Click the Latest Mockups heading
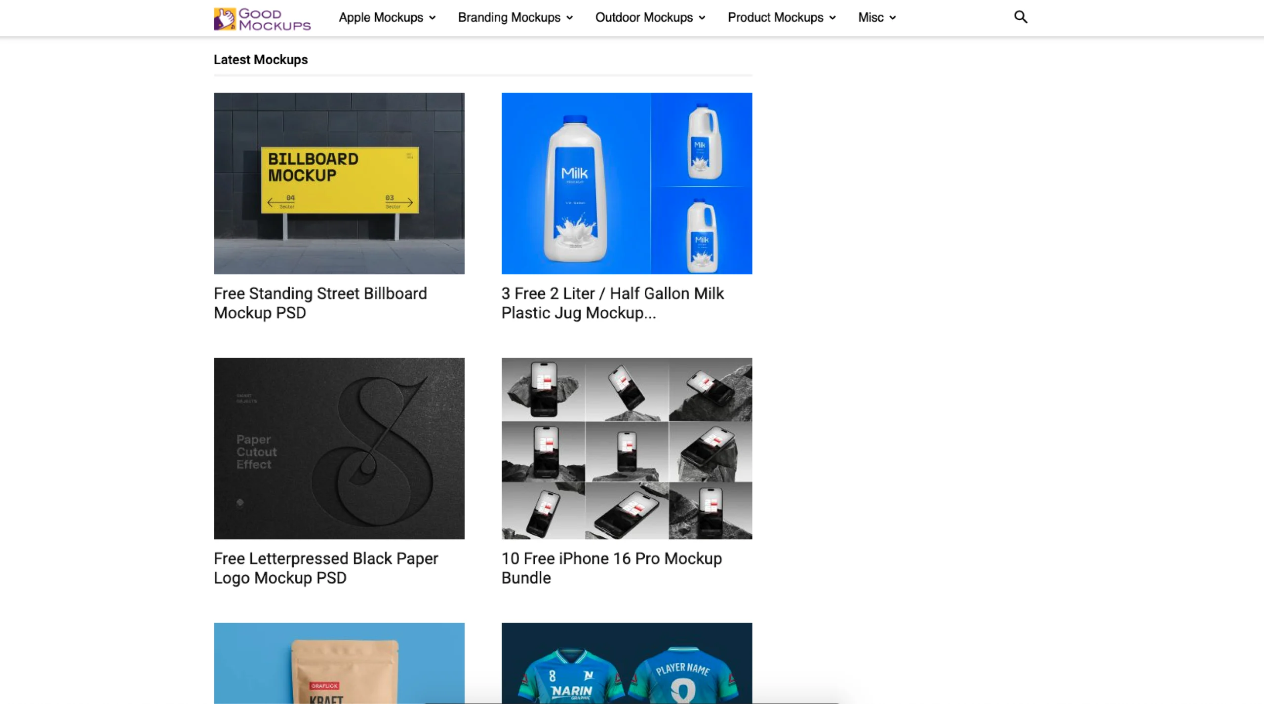The image size is (1264, 704). click(x=261, y=60)
